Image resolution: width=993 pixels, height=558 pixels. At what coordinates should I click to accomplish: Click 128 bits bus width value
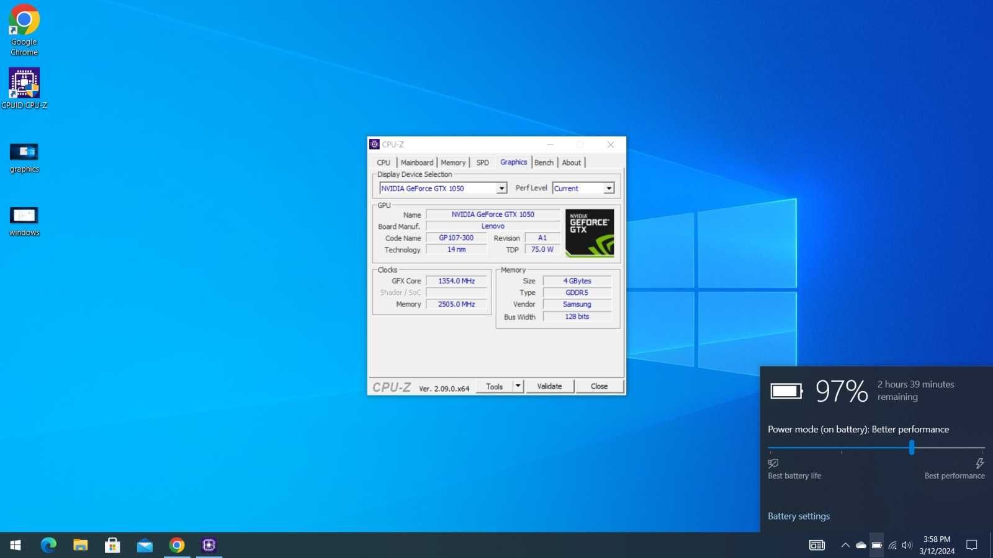(577, 316)
